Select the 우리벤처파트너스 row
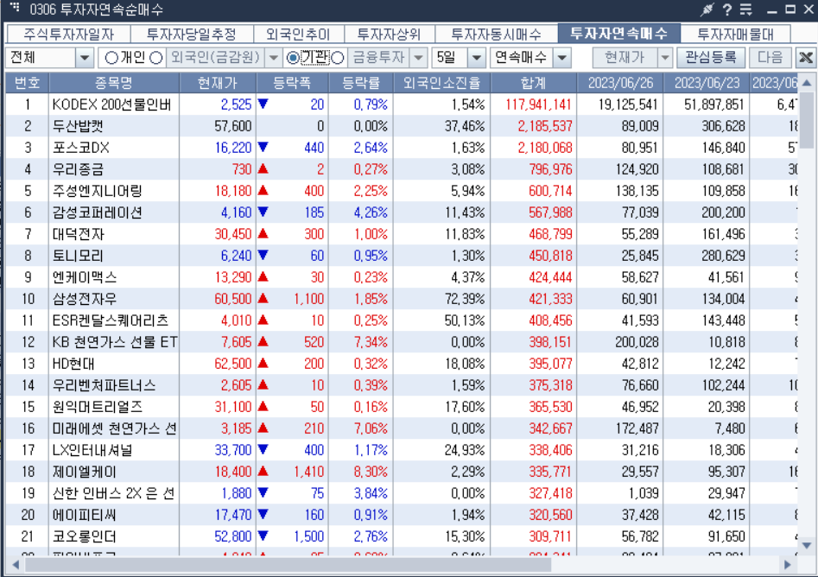The image size is (818, 577). (x=402, y=385)
